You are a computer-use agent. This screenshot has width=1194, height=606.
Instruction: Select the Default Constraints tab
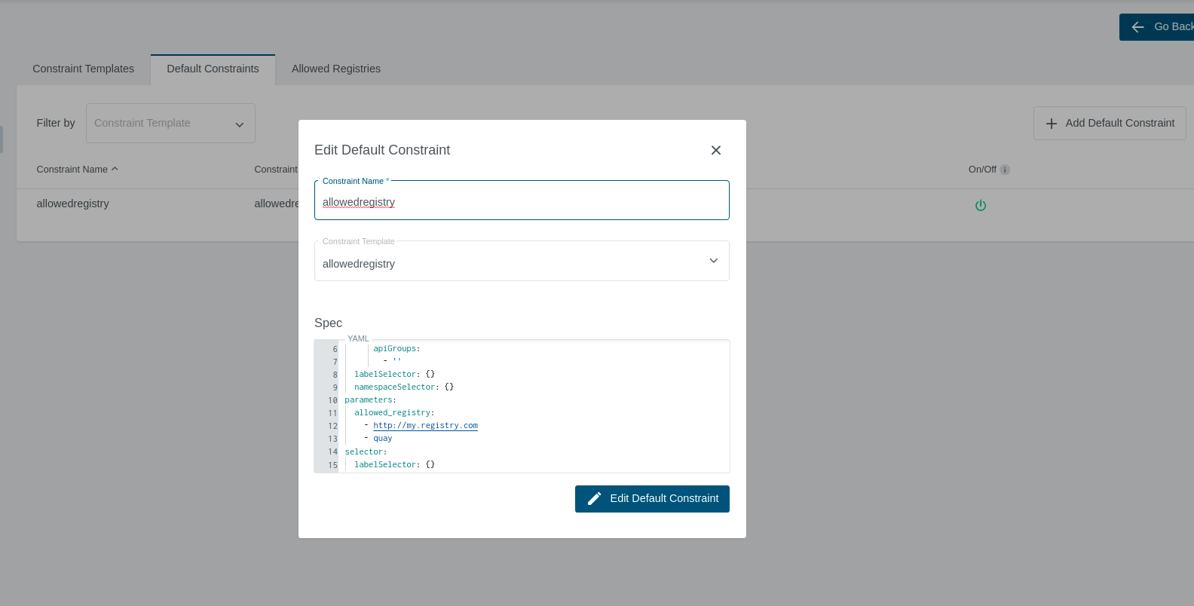click(213, 69)
